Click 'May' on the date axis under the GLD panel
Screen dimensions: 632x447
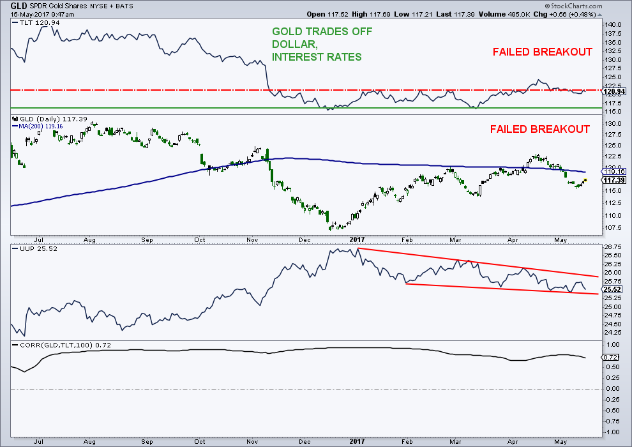(x=561, y=240)
